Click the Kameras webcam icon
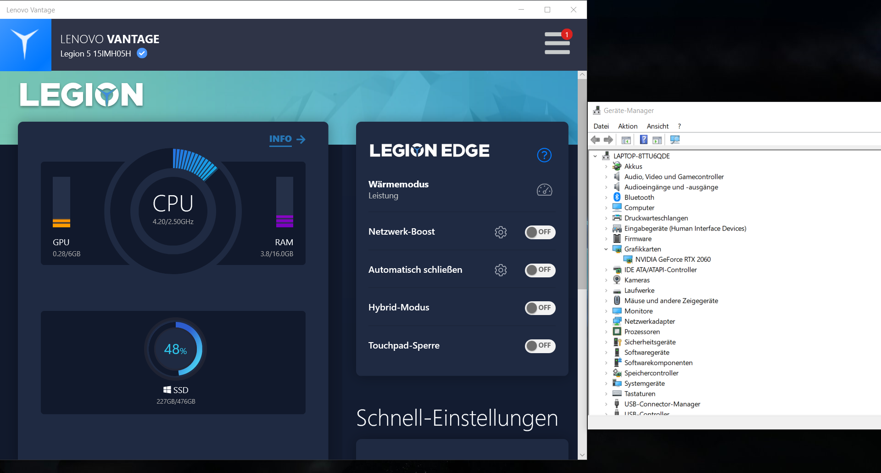 click(x=617, y=280)
